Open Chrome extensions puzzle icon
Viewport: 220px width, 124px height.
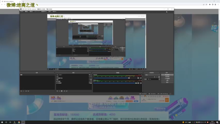point(210,4)
